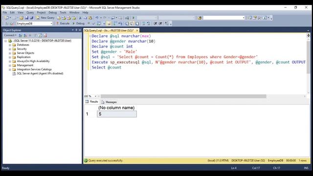The height and width of the screenshot is (176, 313).
Task: Click Disconnect icon in Object Explorer toolbar
Action: [25, 35]
